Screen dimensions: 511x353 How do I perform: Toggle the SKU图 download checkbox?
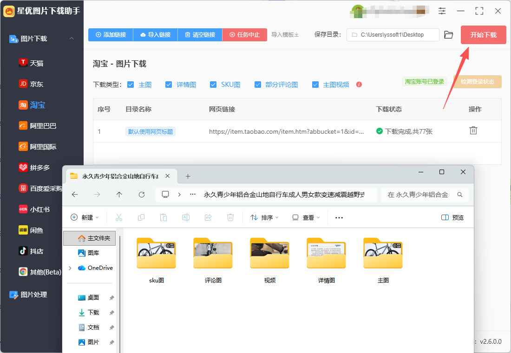pyautogui.click(x=213, y=85)
